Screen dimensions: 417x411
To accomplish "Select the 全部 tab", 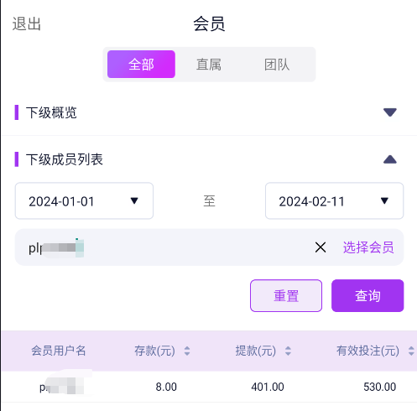I will pos(141,65).
